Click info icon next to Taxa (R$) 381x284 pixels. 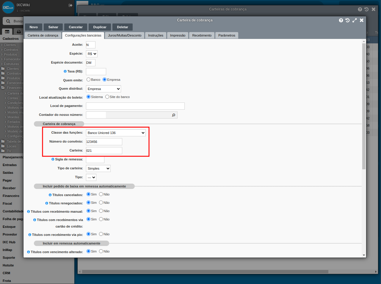pyautogui.click(x=65, y=71)
